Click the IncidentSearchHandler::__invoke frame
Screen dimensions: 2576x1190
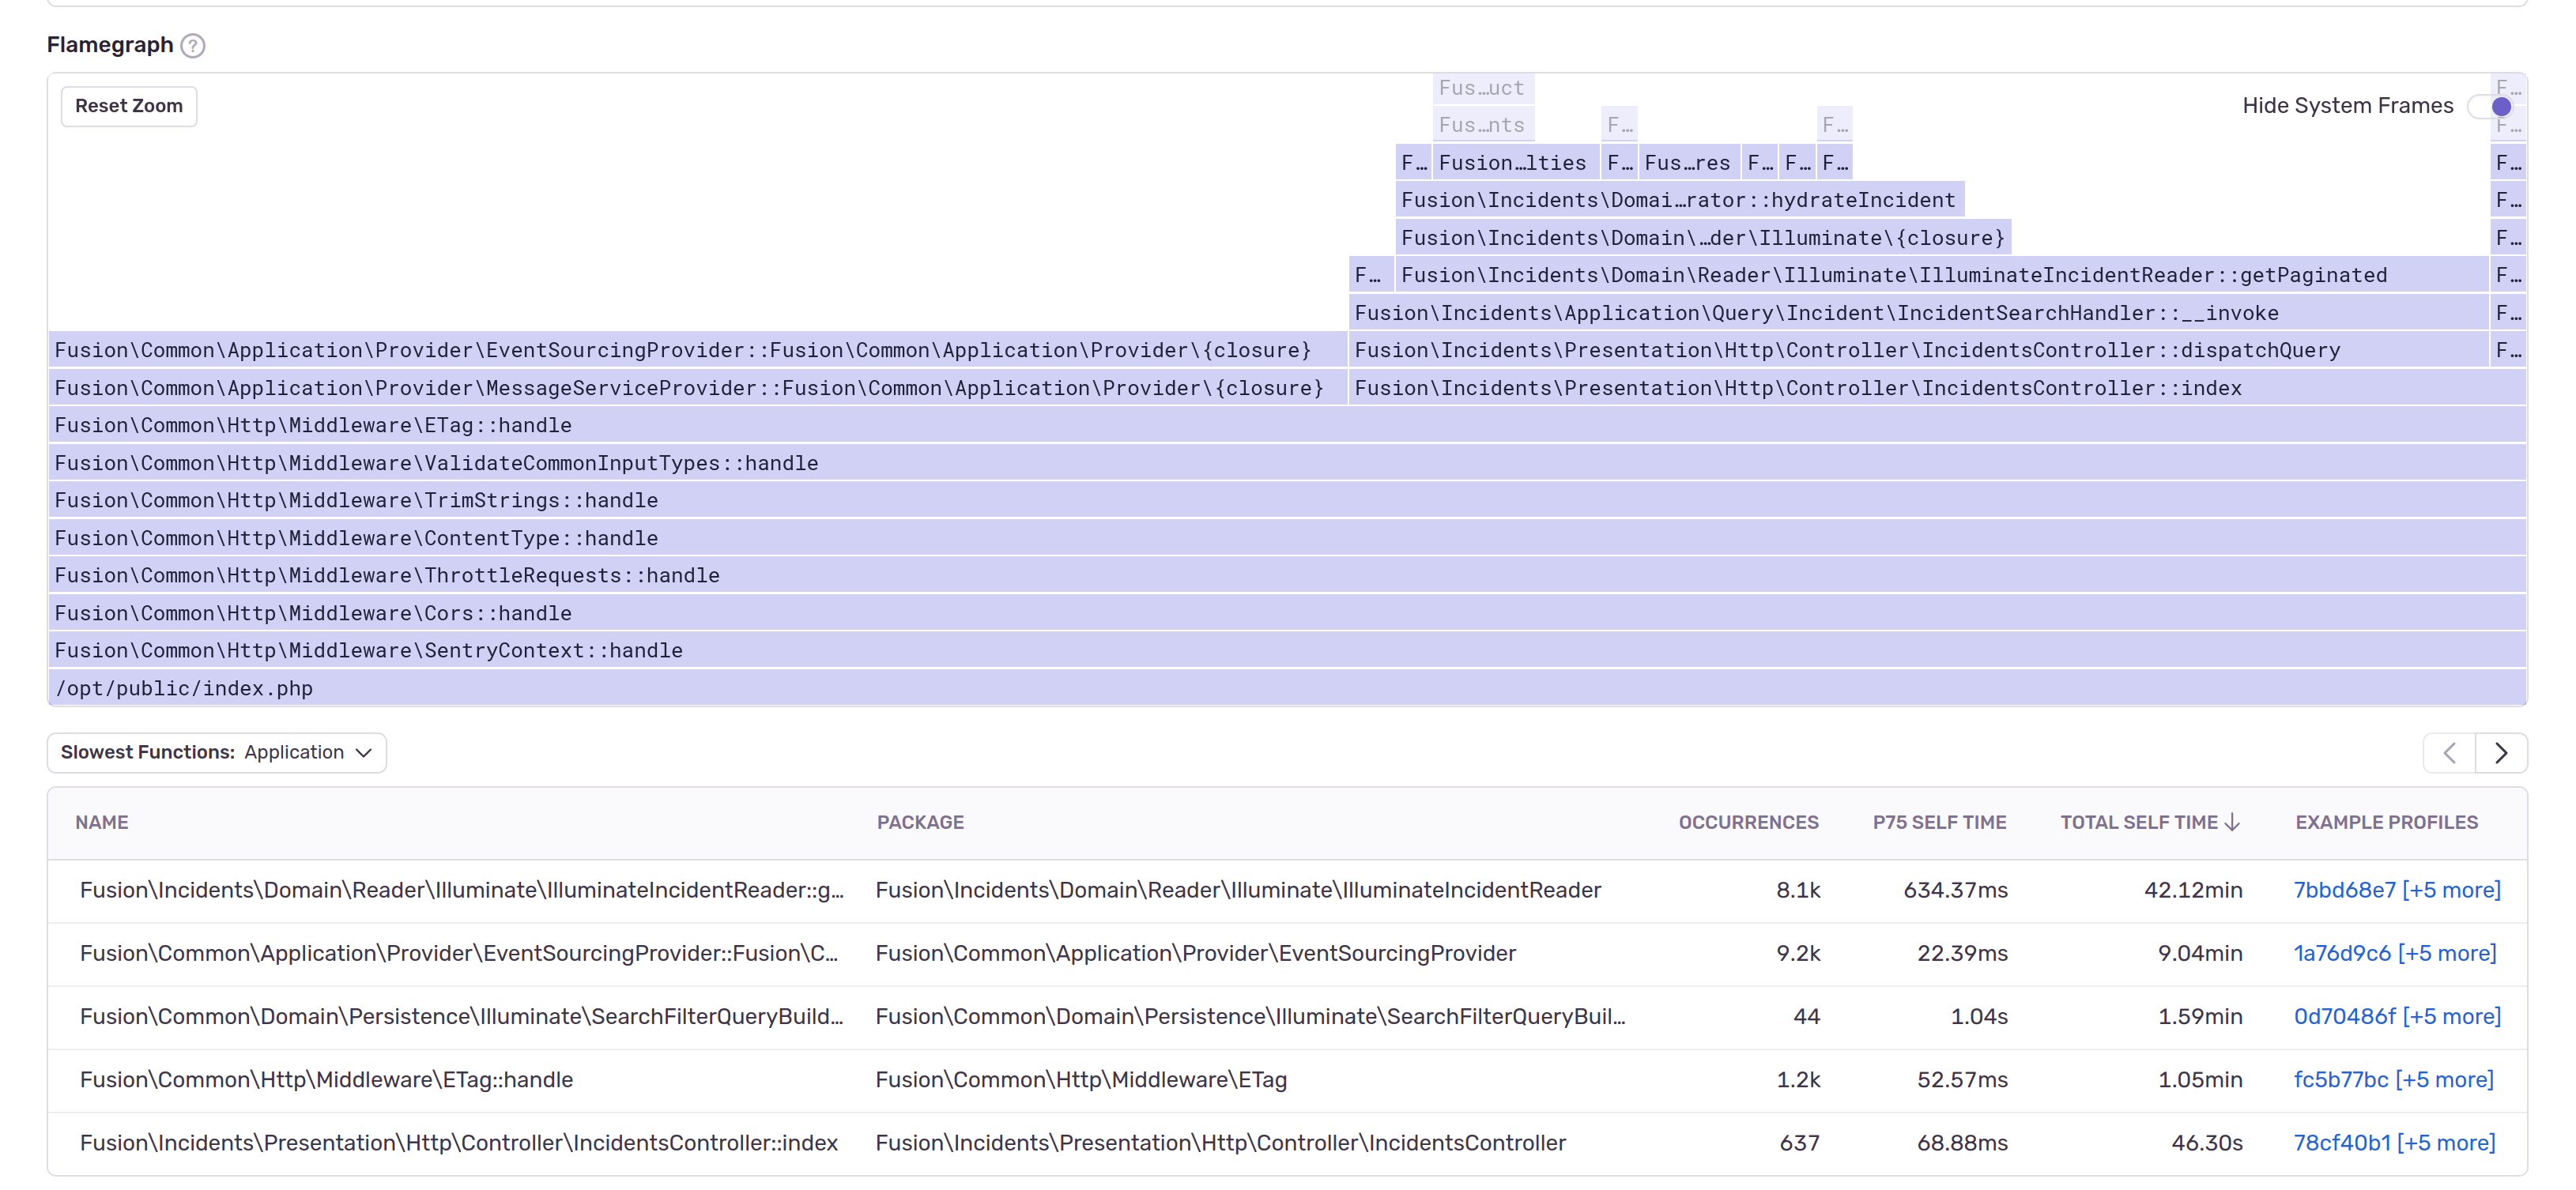(1816, 313)
